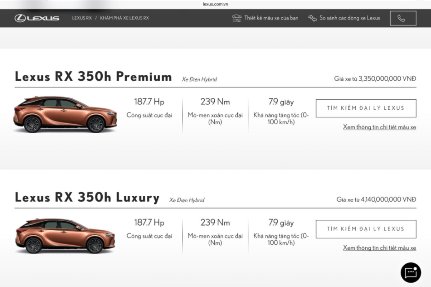
Task: Open Thiết kế mẫu xe của bạn
Action: [271, 18]
